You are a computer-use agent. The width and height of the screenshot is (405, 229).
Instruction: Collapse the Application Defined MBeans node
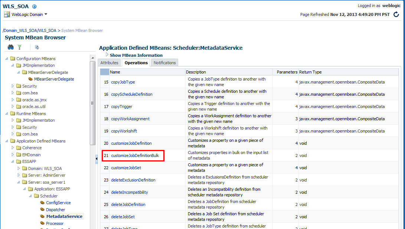point(6,141)
